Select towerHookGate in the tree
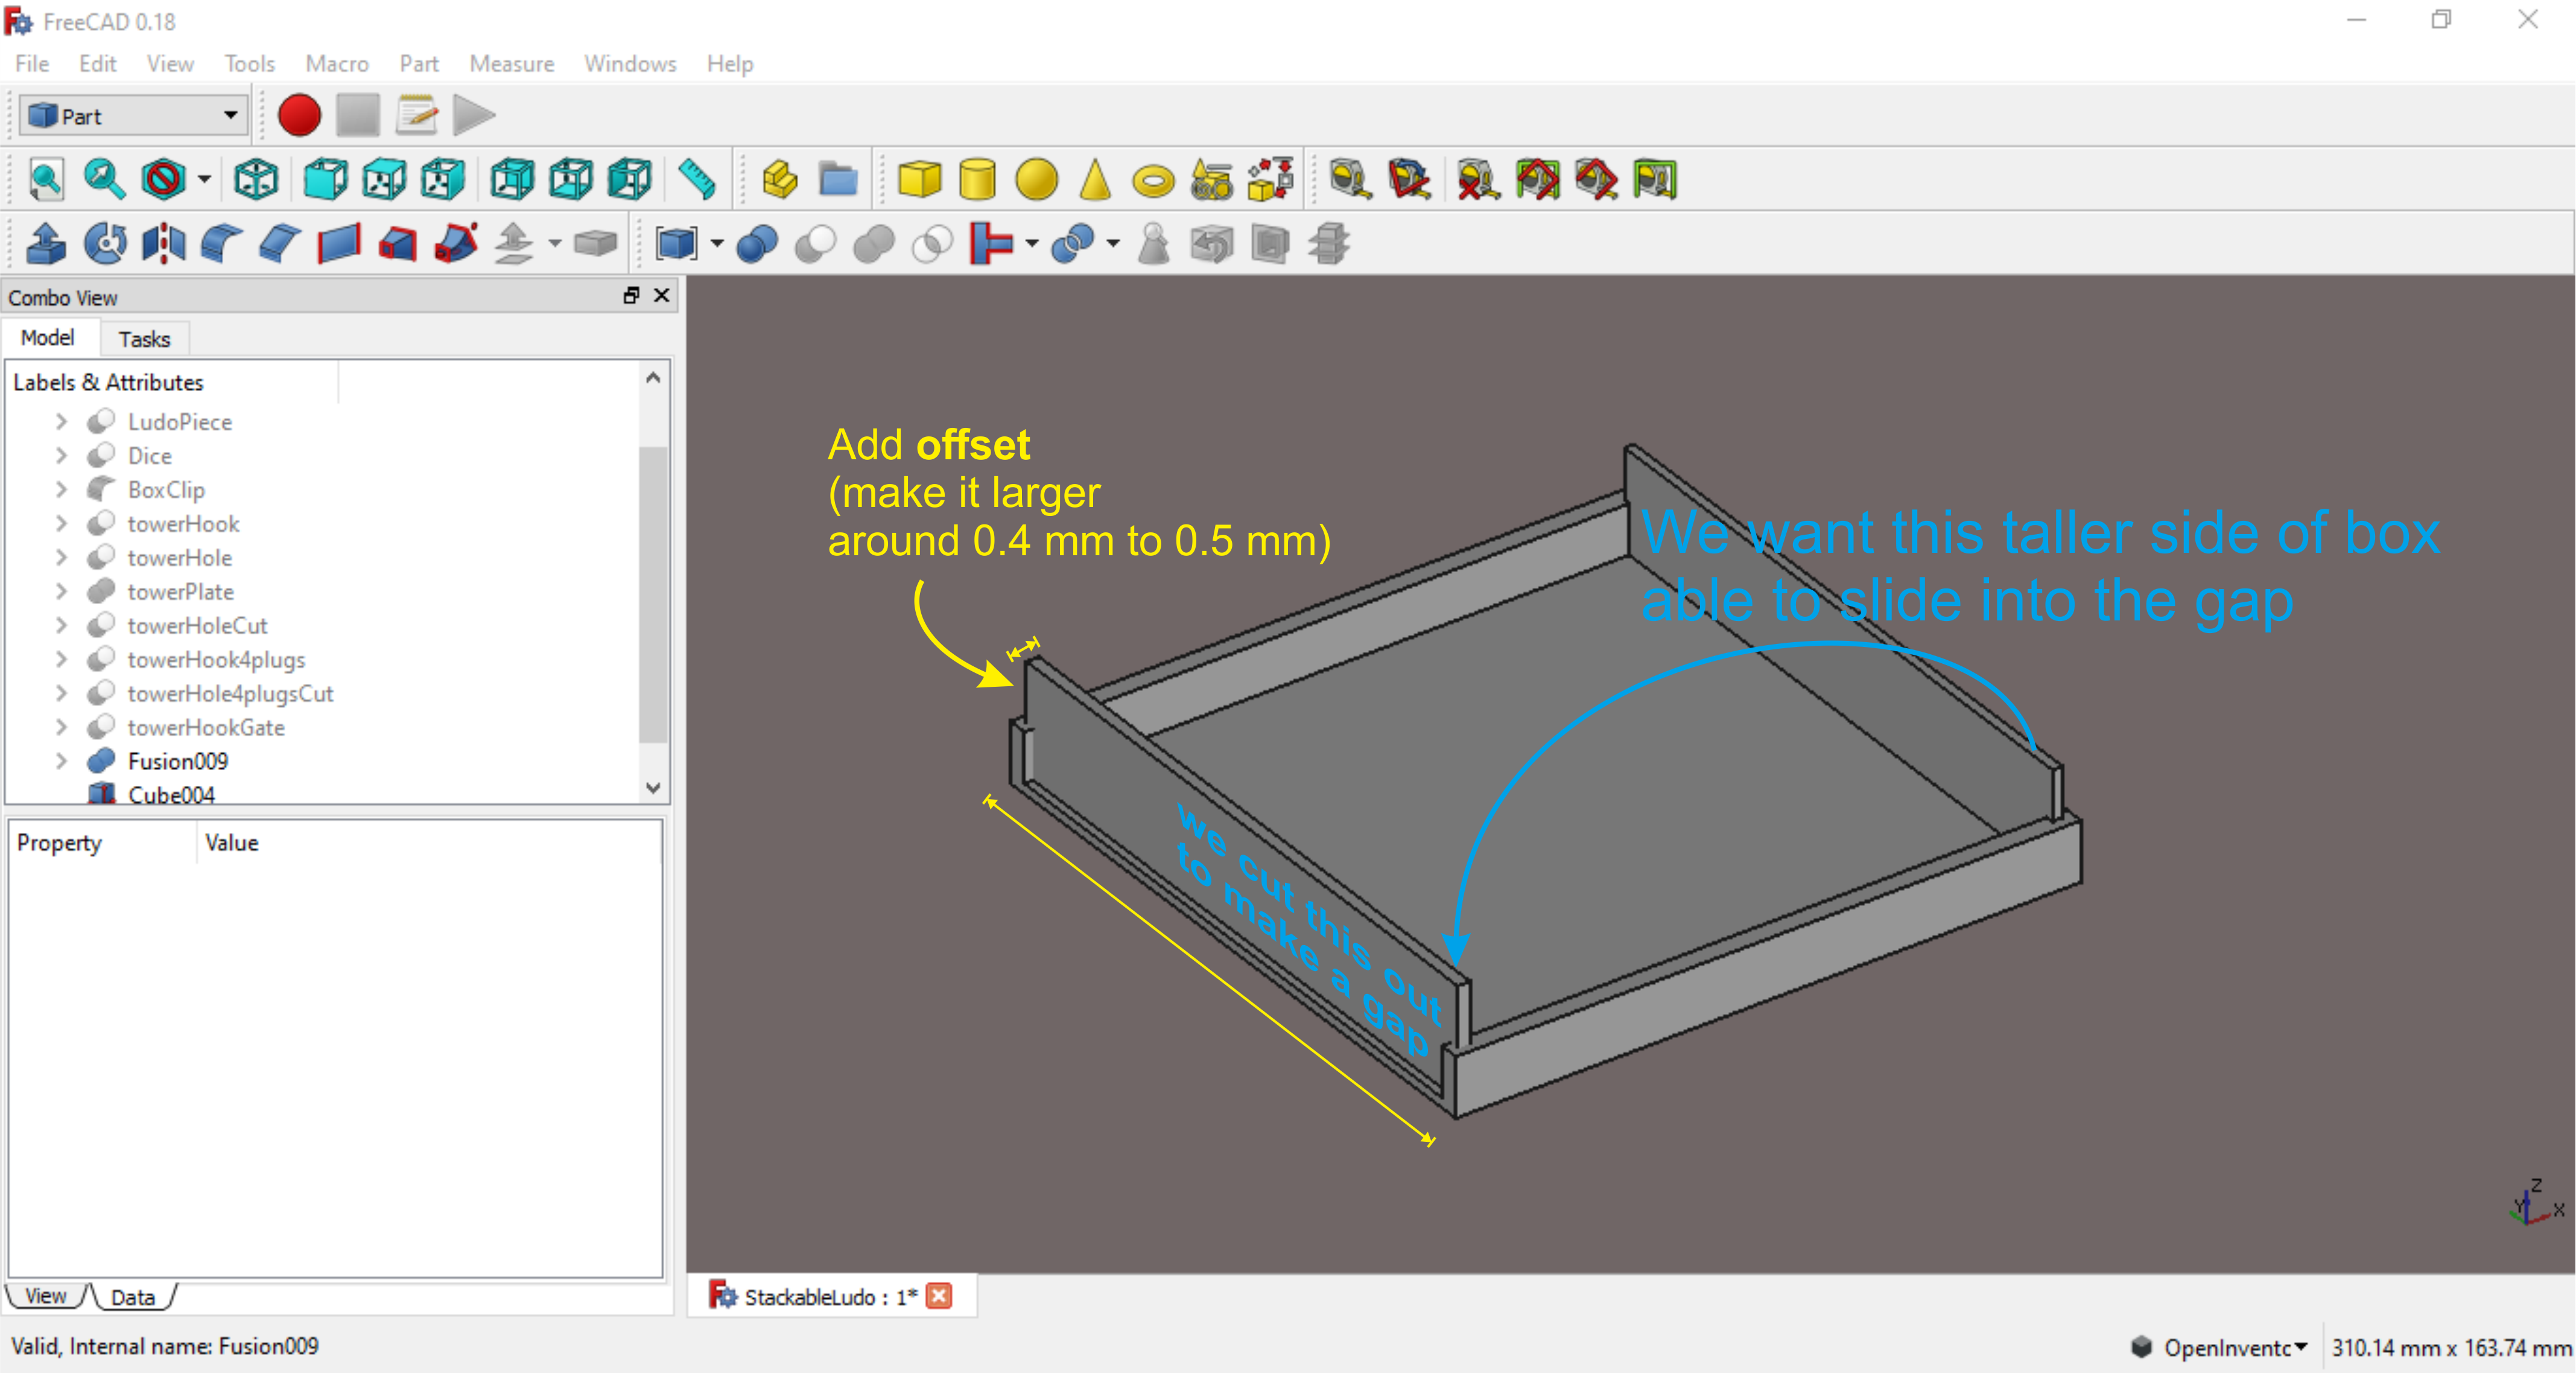The width and height of the screenshot is (2576, 1373). coord(206,727)
